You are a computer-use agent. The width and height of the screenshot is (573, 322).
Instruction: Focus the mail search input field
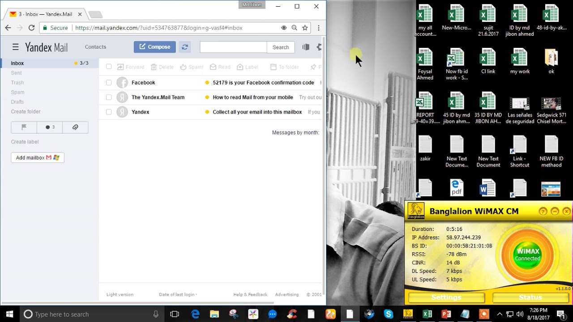[x=233, y=47]
